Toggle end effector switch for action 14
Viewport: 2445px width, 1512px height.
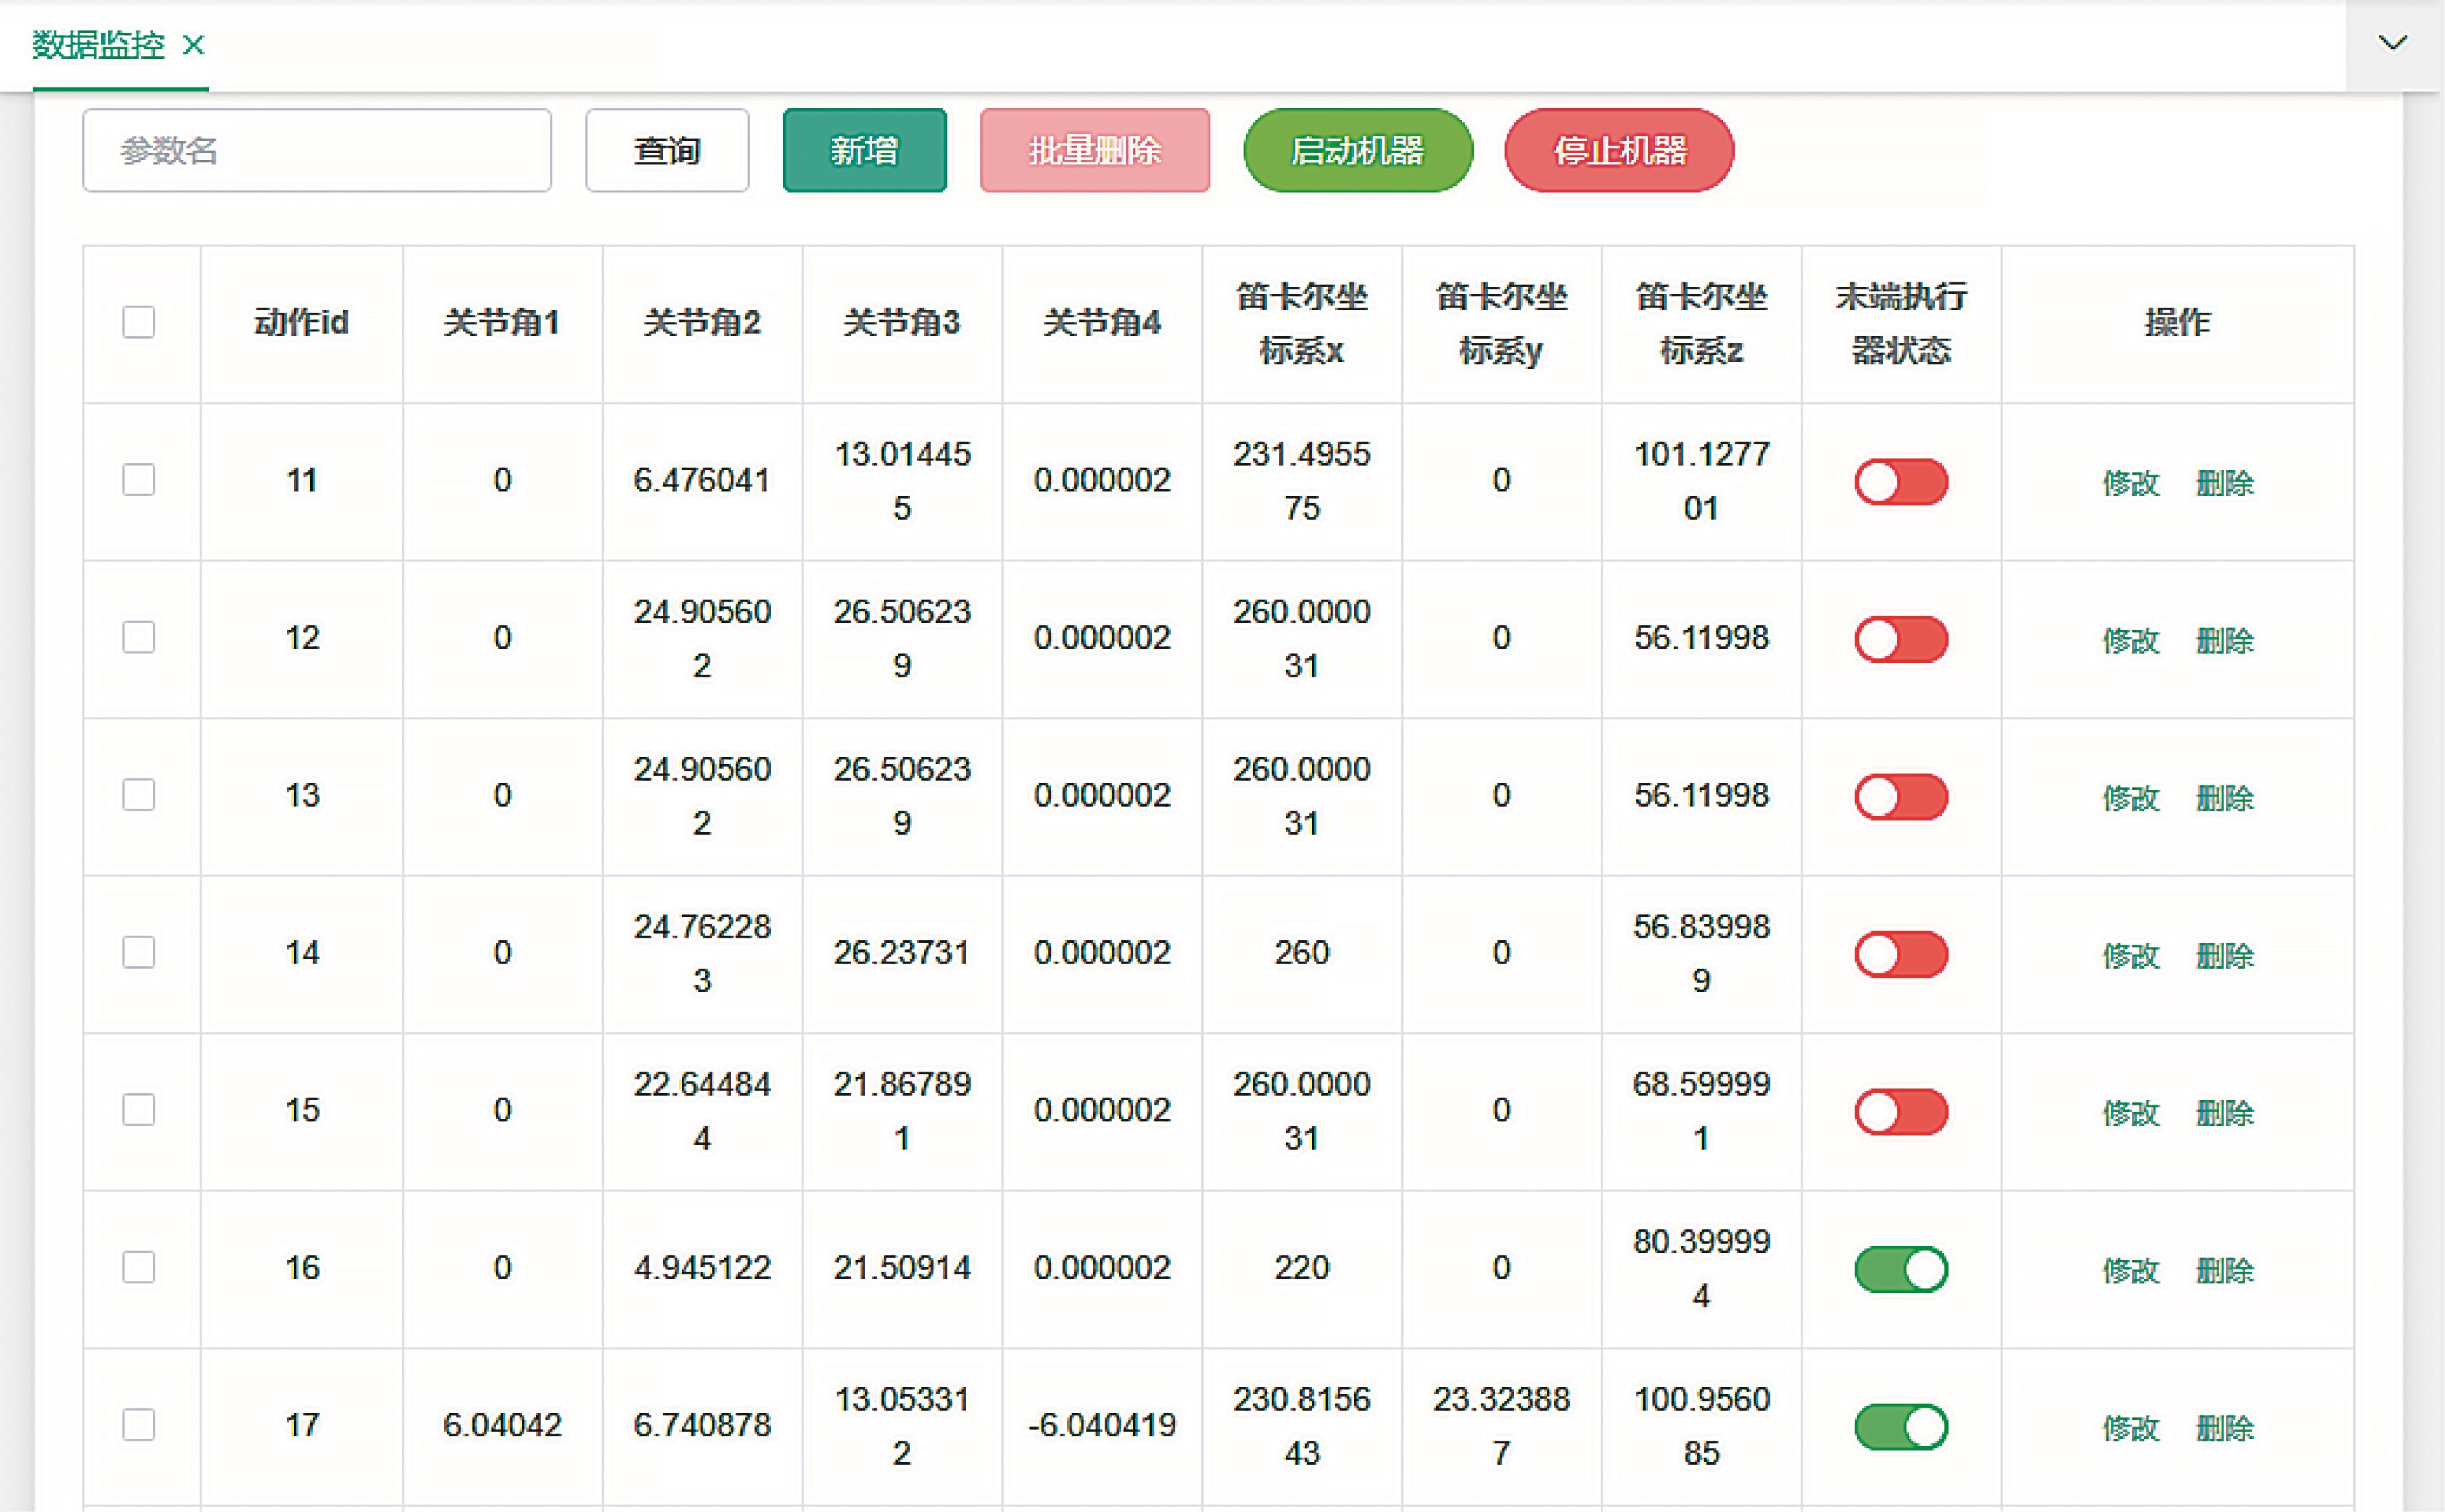1901,954
